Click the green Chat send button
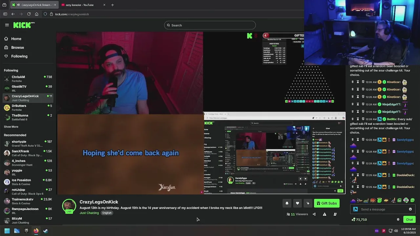Image resolution: width=420 pixels, height=236 pixels. tap(409, 220)
